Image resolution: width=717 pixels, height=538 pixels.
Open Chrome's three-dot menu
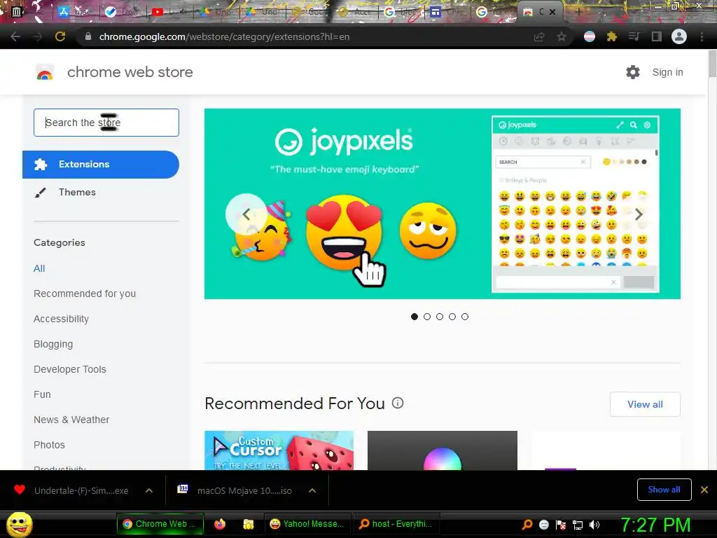pyautogui.click(x=702, y=36)
